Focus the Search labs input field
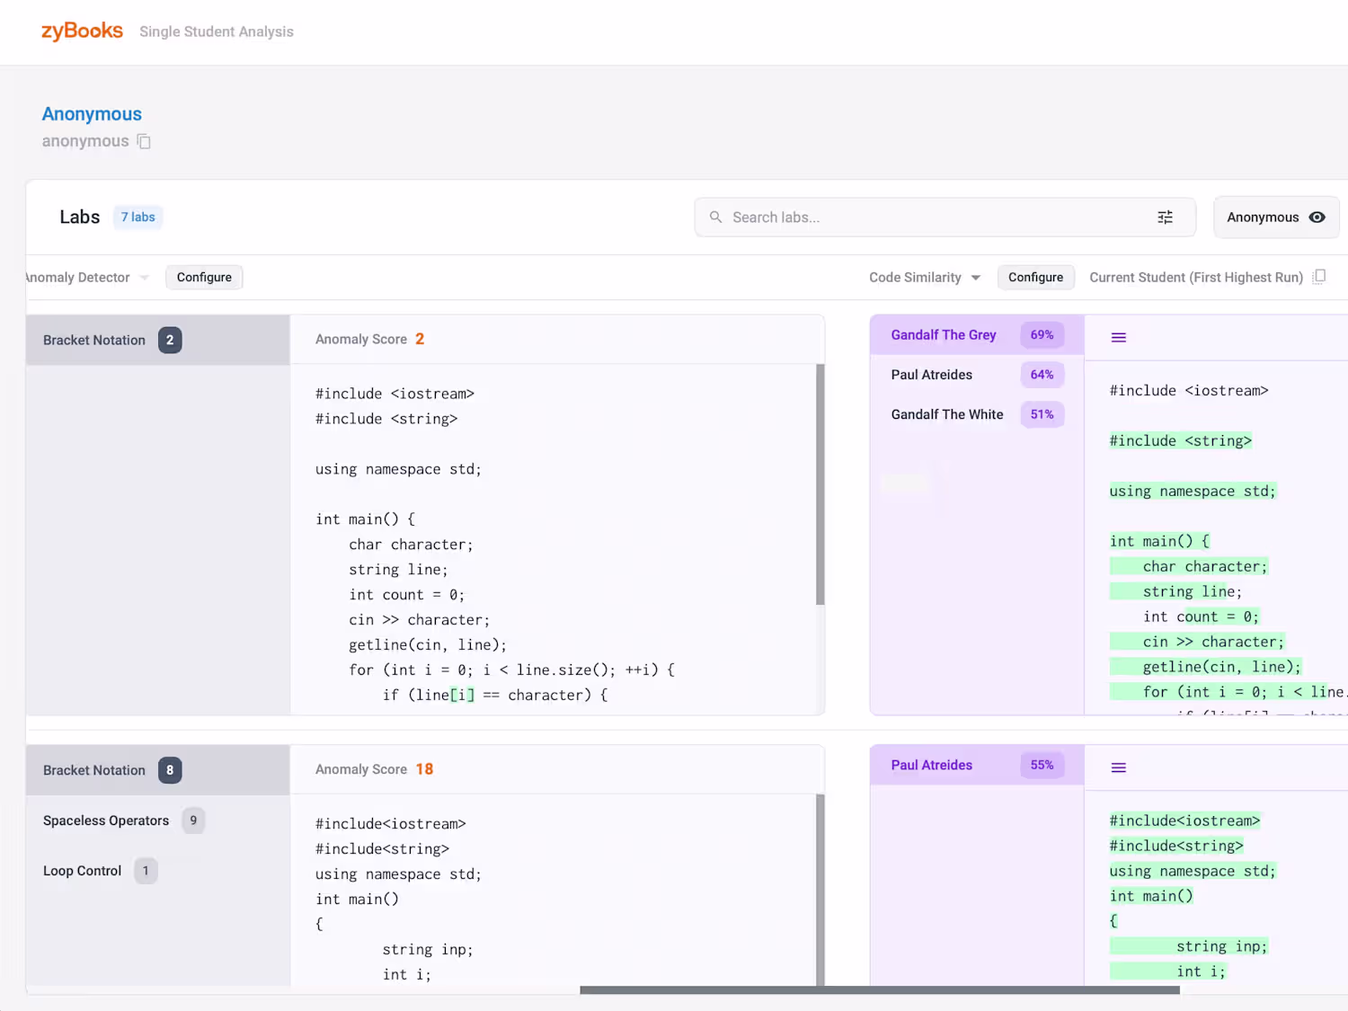Screen dimensions: 1348x1011 (x=935, y=217)
